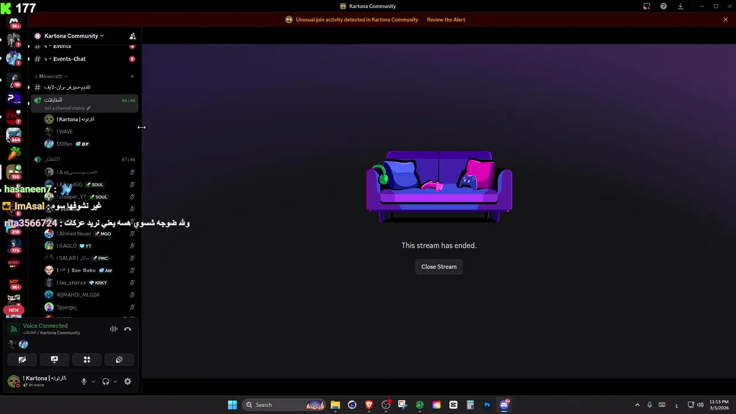Collapse the Minecraft category
The width and height of the screenshot is (736, 414).
[51, 76]
